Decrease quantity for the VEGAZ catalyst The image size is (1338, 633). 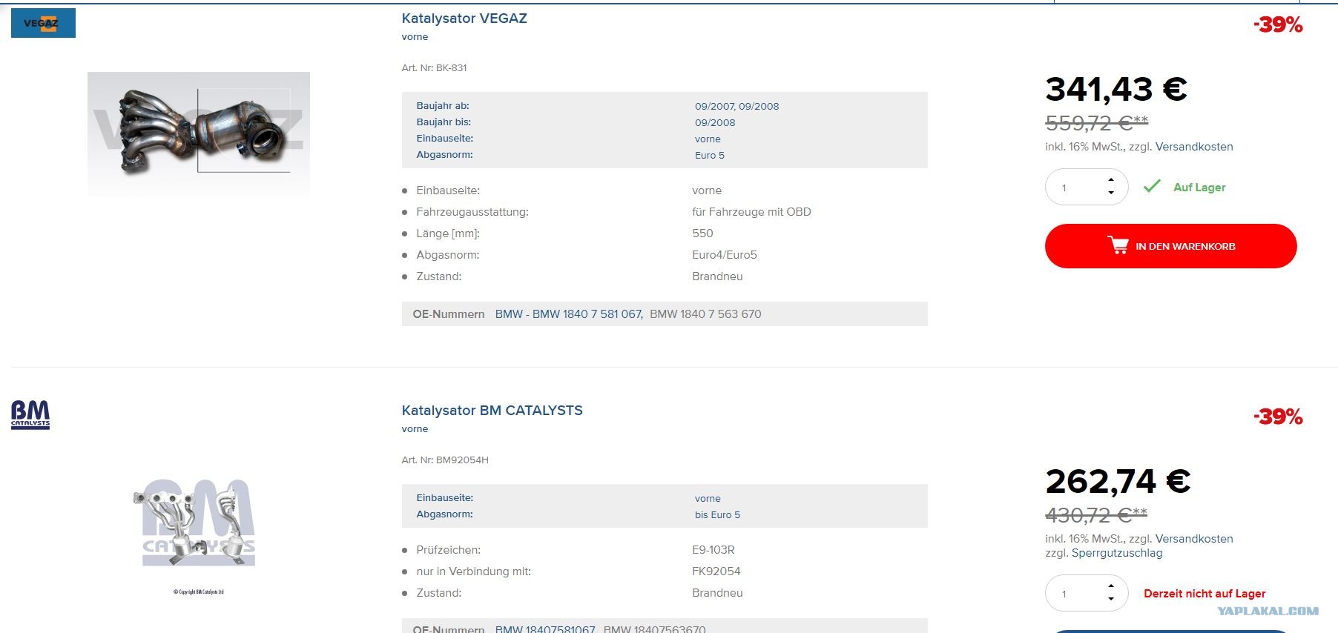[1110, 193]
